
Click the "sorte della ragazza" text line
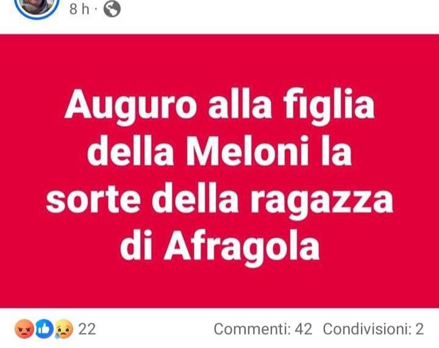pos(220,199)
